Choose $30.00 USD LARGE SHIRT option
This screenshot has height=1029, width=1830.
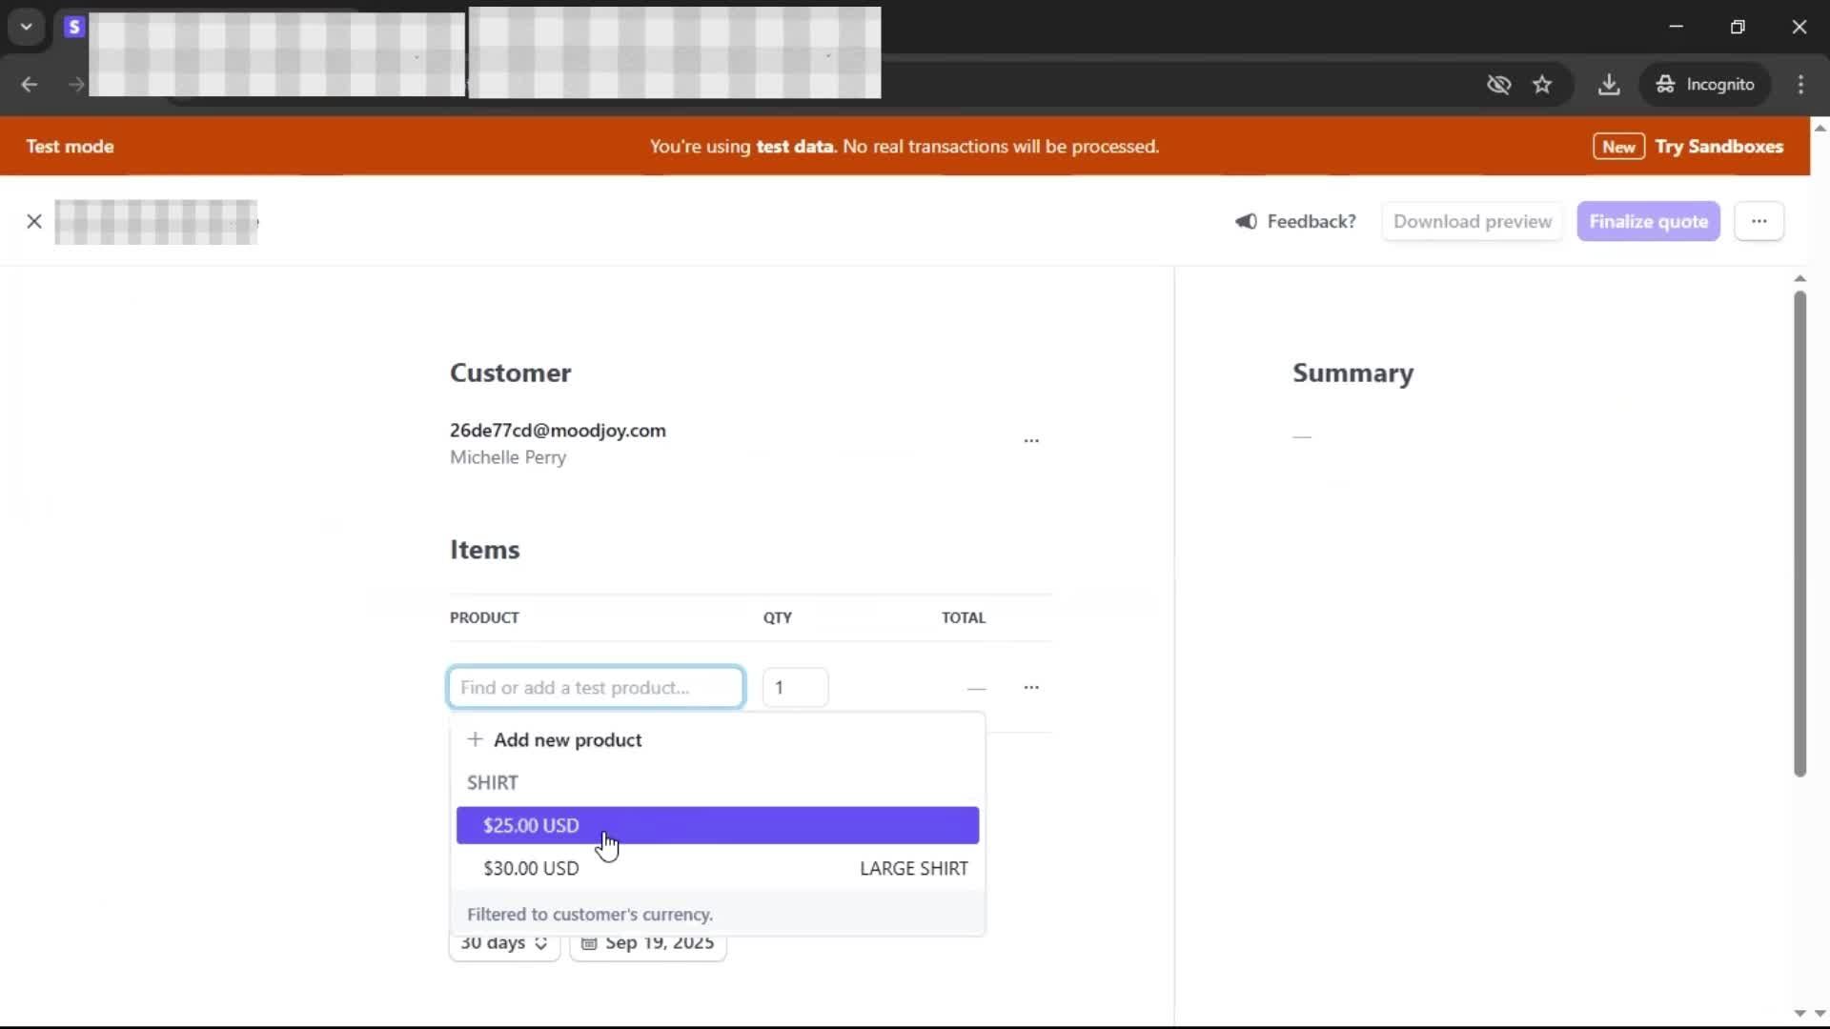(717, 869)
